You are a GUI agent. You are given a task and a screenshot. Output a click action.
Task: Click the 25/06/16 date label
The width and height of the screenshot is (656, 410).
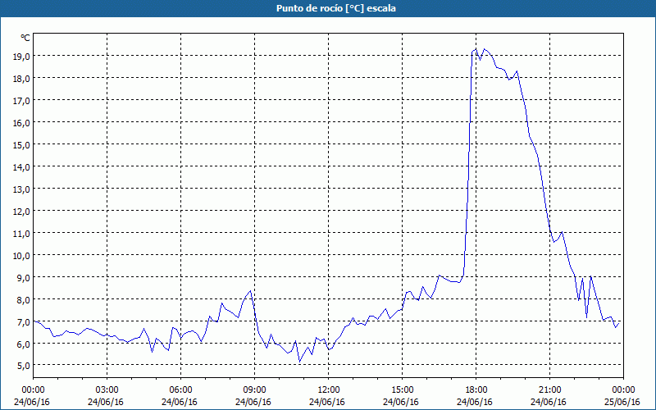(622, 402)
